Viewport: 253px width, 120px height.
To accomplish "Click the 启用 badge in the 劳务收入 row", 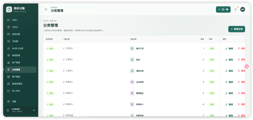I will click(212, 105).
